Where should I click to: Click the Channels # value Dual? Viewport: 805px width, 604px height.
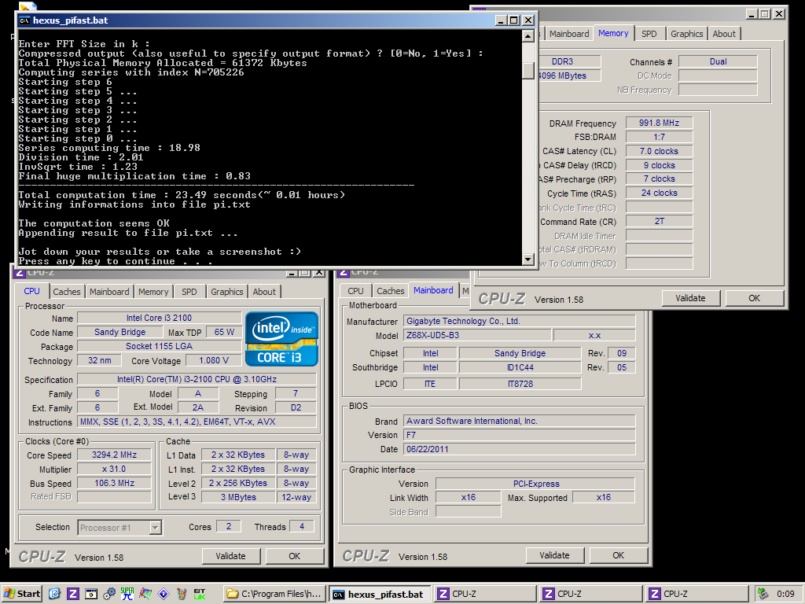718,61
